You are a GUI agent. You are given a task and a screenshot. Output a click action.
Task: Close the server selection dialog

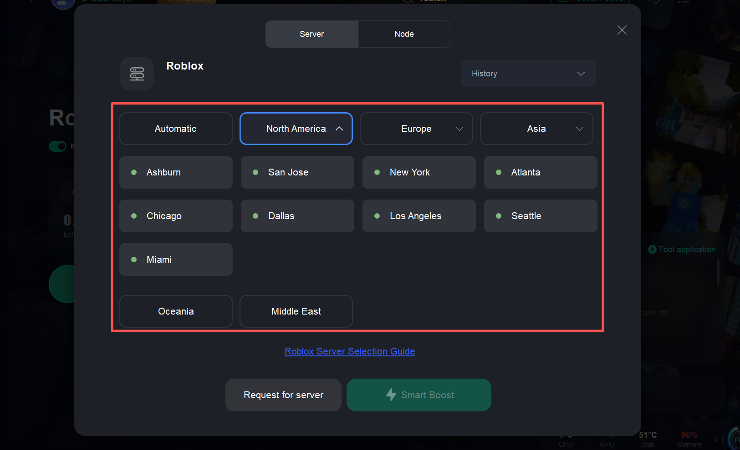pyautogui.click(x=622, y=30)
